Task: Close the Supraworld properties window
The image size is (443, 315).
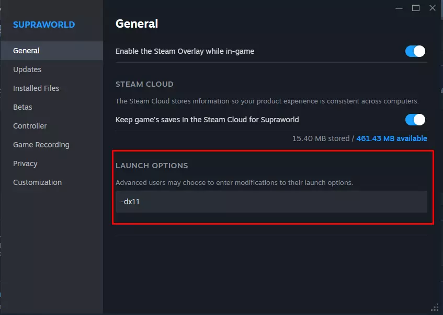Action: (433, 8)
